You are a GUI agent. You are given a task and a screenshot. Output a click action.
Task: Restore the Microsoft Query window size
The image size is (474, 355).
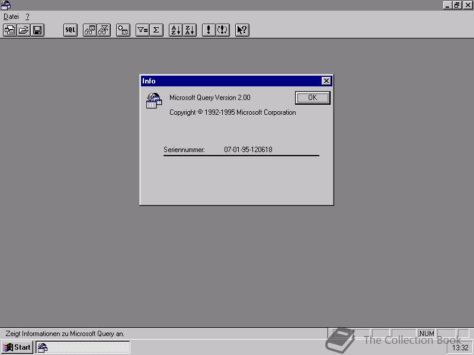click(457, 5)
